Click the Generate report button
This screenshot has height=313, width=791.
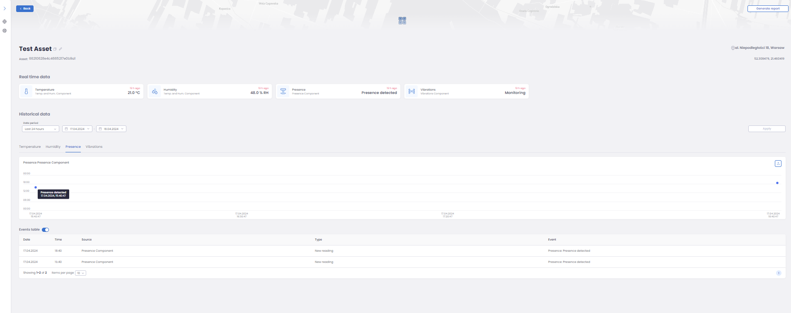[x=767, y=9]
